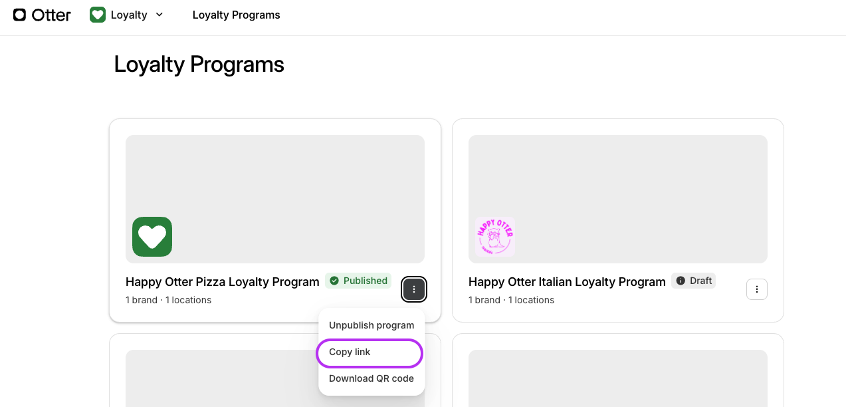Close the Pizza program three-dot menu button

click(414, 289)
